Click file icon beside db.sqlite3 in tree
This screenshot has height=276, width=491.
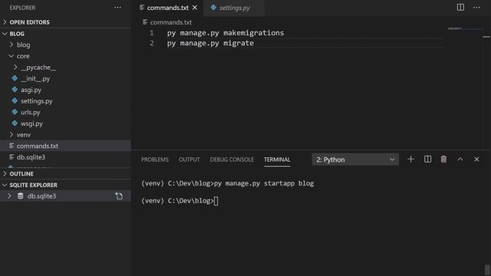click(x=12, y=157)
